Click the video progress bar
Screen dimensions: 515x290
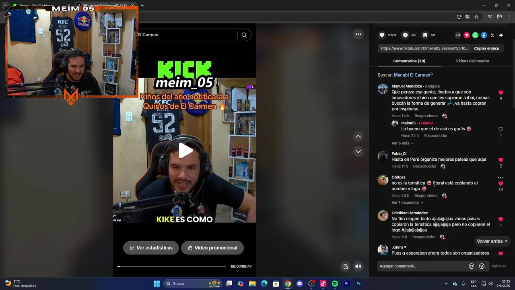(x=171, y=266)
